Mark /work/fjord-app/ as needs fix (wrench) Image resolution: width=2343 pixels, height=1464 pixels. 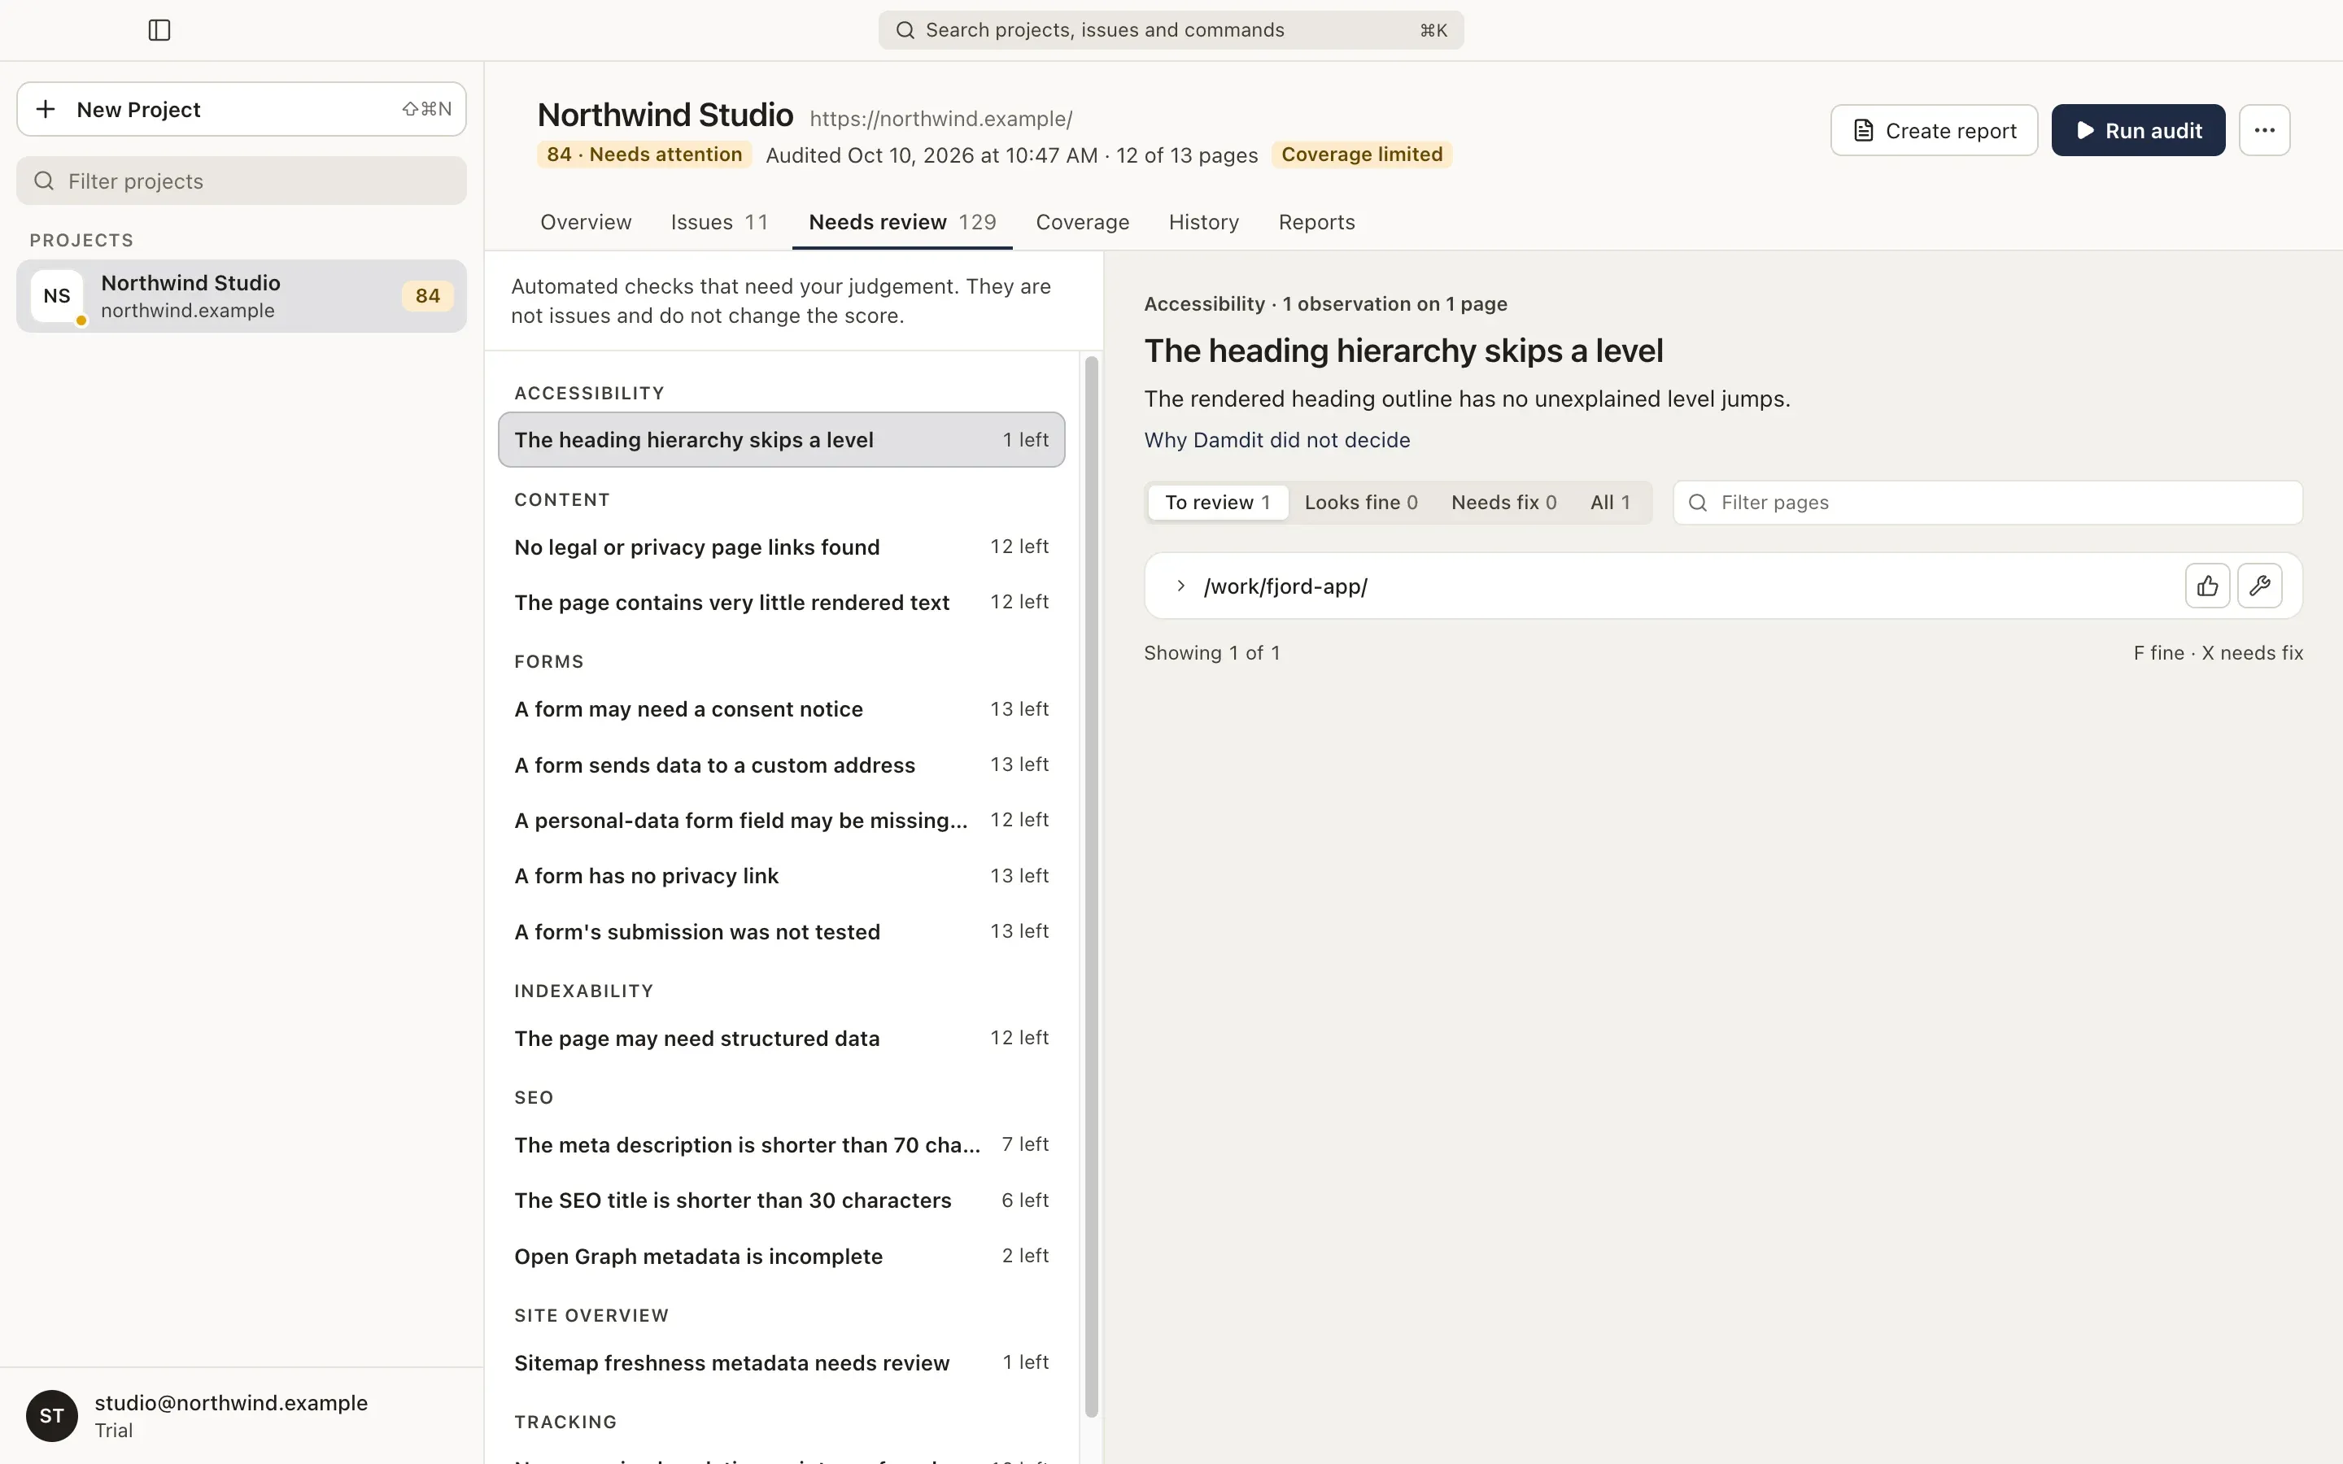click(2260, 586)
